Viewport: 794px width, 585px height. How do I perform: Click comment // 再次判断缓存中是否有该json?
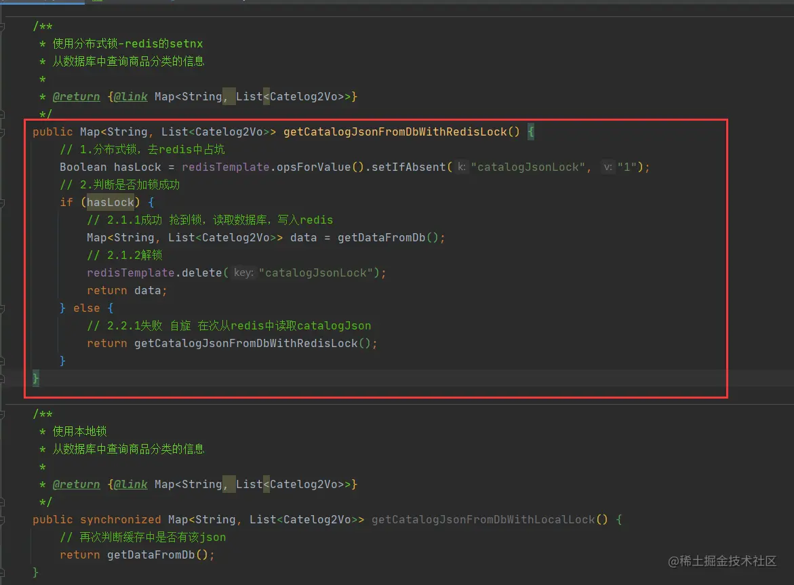143,538
